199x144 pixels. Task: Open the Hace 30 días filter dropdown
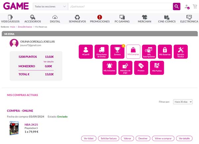click(183, 102)
